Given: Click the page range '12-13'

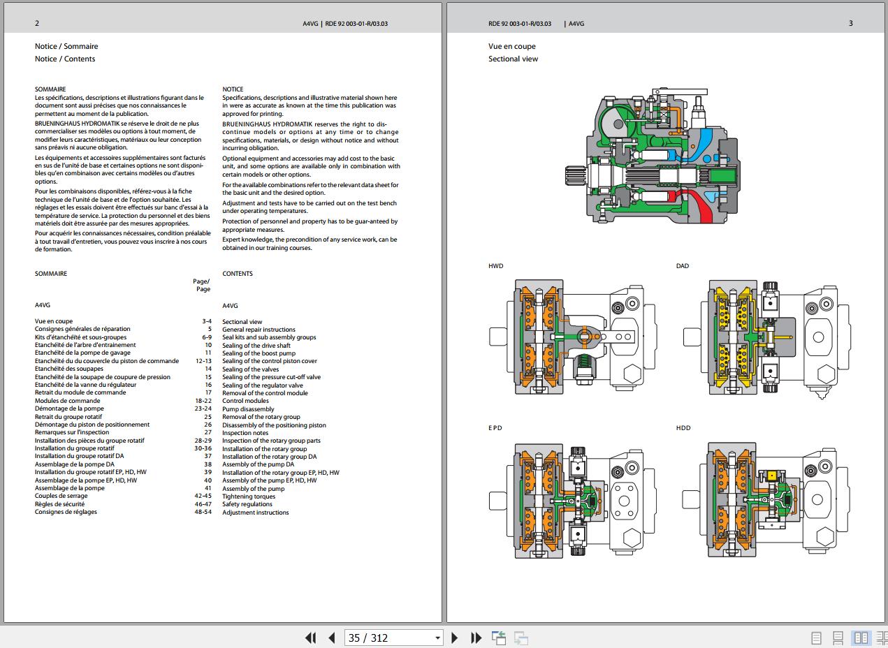Looking at the screenshot, I should point(203,361).
